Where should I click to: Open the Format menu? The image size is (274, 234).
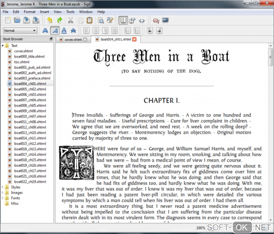coord(30,12)
